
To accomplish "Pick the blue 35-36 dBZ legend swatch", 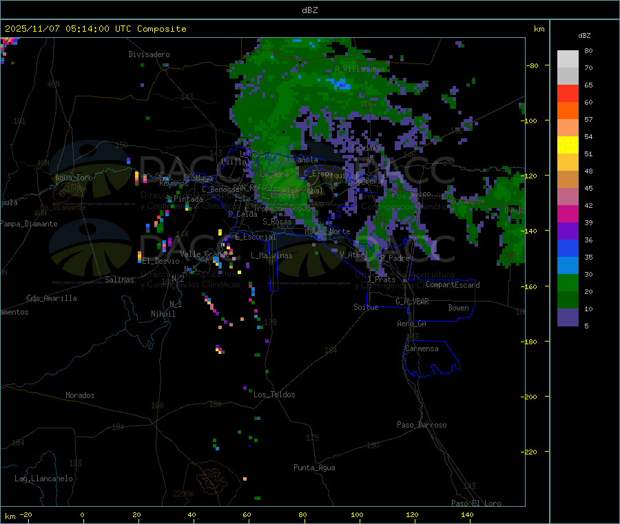I will tap(568, 248).
